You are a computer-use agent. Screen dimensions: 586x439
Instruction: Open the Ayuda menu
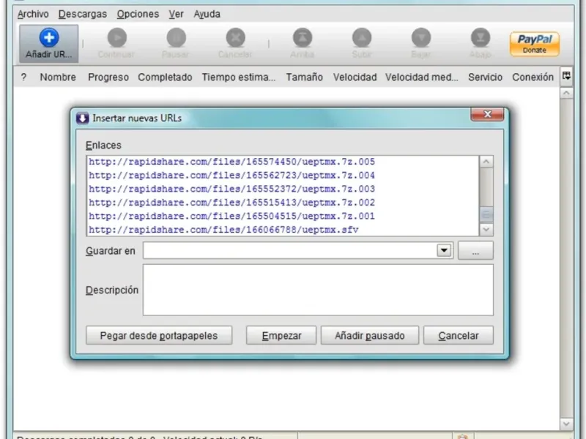coord(207,14)
